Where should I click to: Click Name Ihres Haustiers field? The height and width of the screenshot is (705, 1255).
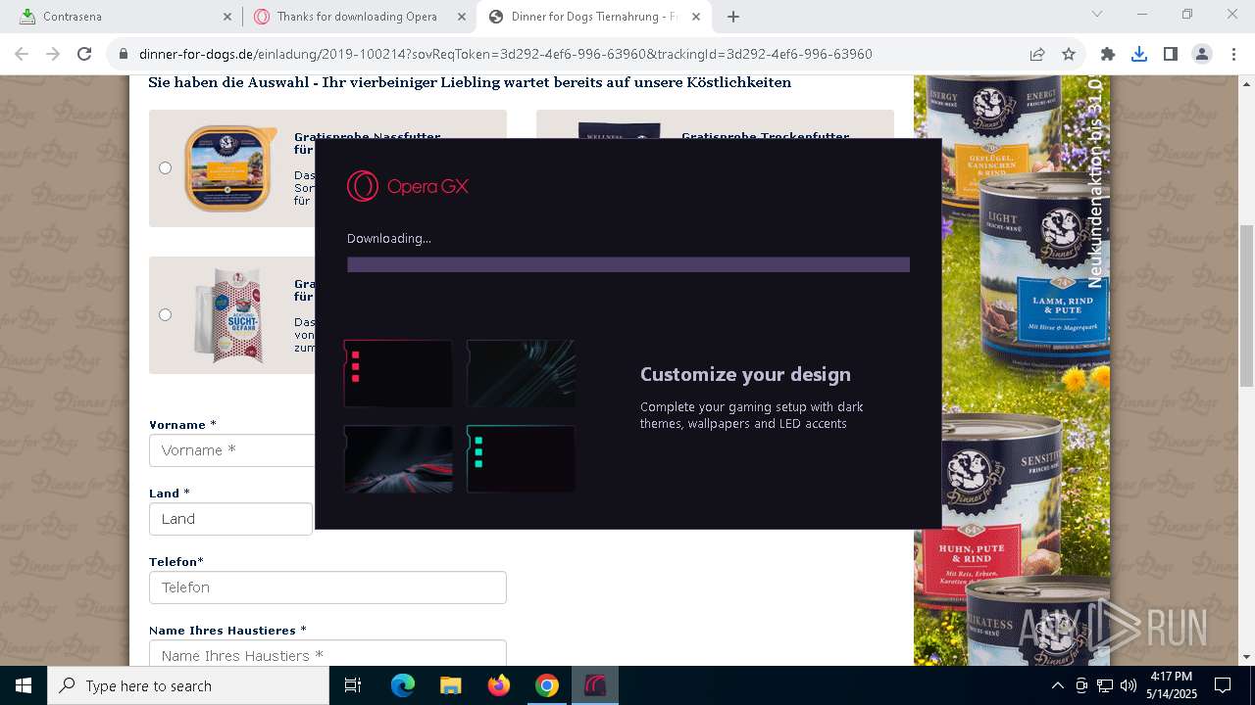click(x=327, y=653)
